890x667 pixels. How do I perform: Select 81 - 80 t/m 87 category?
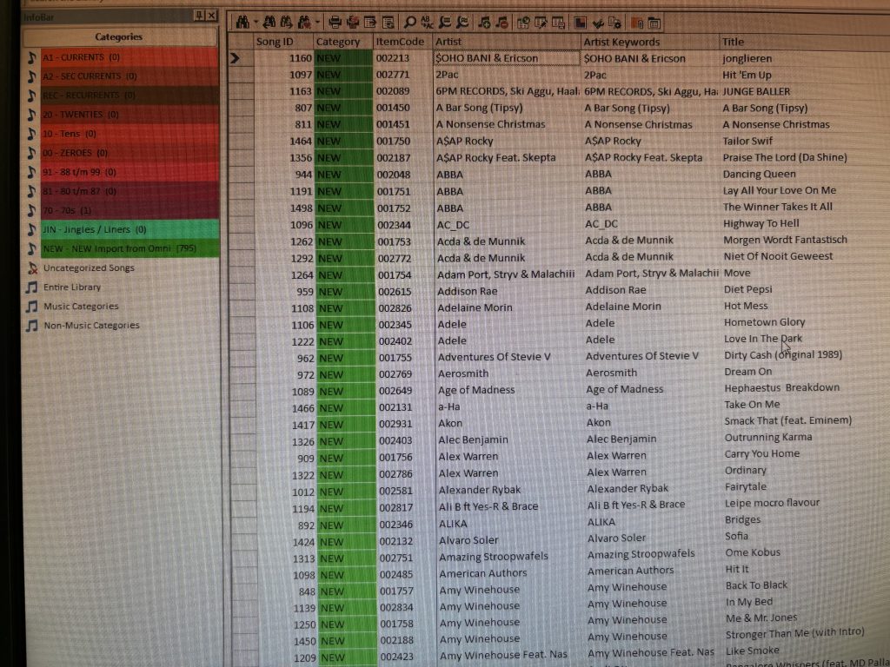click(x=130, y=191)
